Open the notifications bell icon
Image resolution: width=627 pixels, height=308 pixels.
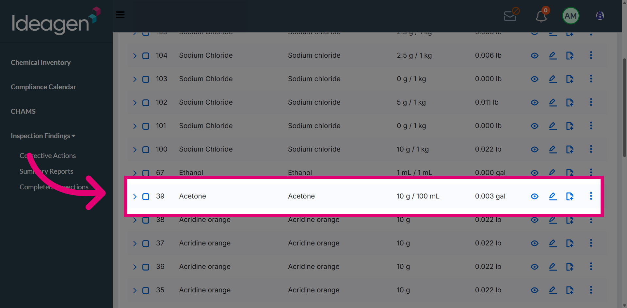click(x=541, y=15)
